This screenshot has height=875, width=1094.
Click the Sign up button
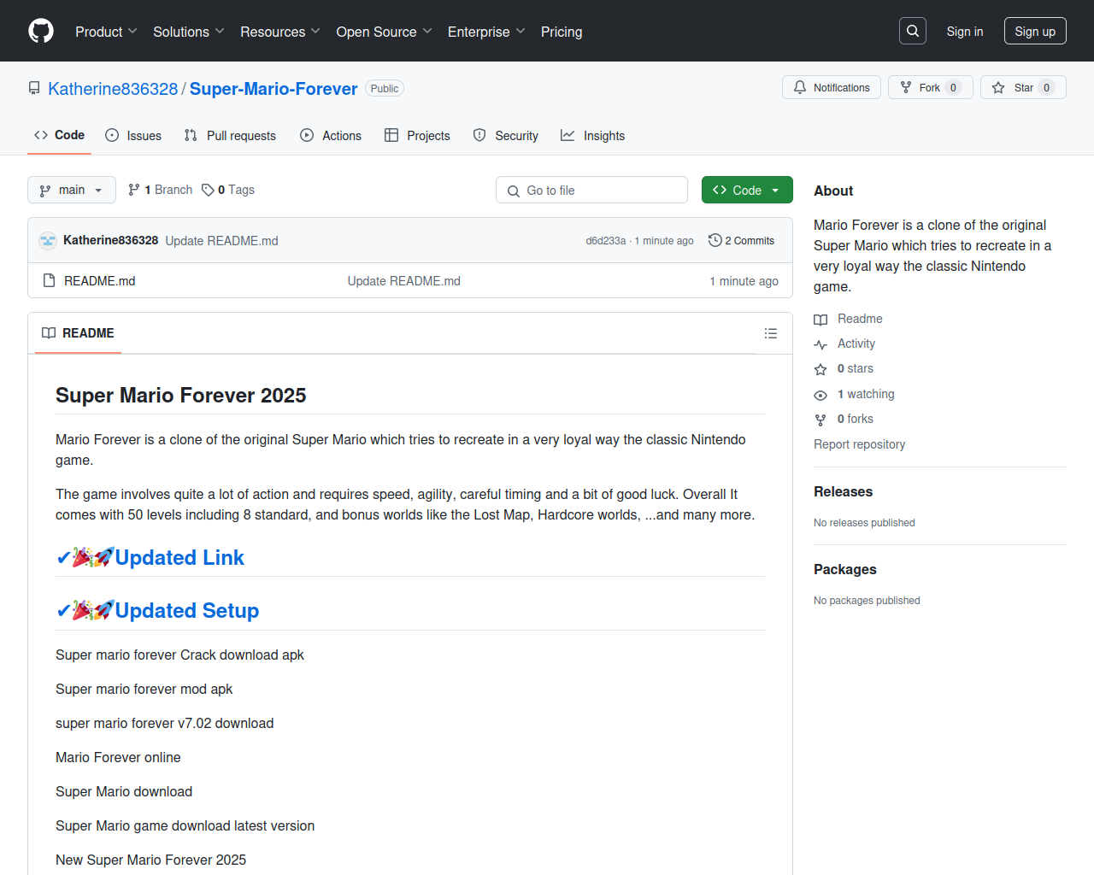pos(1035,31)
